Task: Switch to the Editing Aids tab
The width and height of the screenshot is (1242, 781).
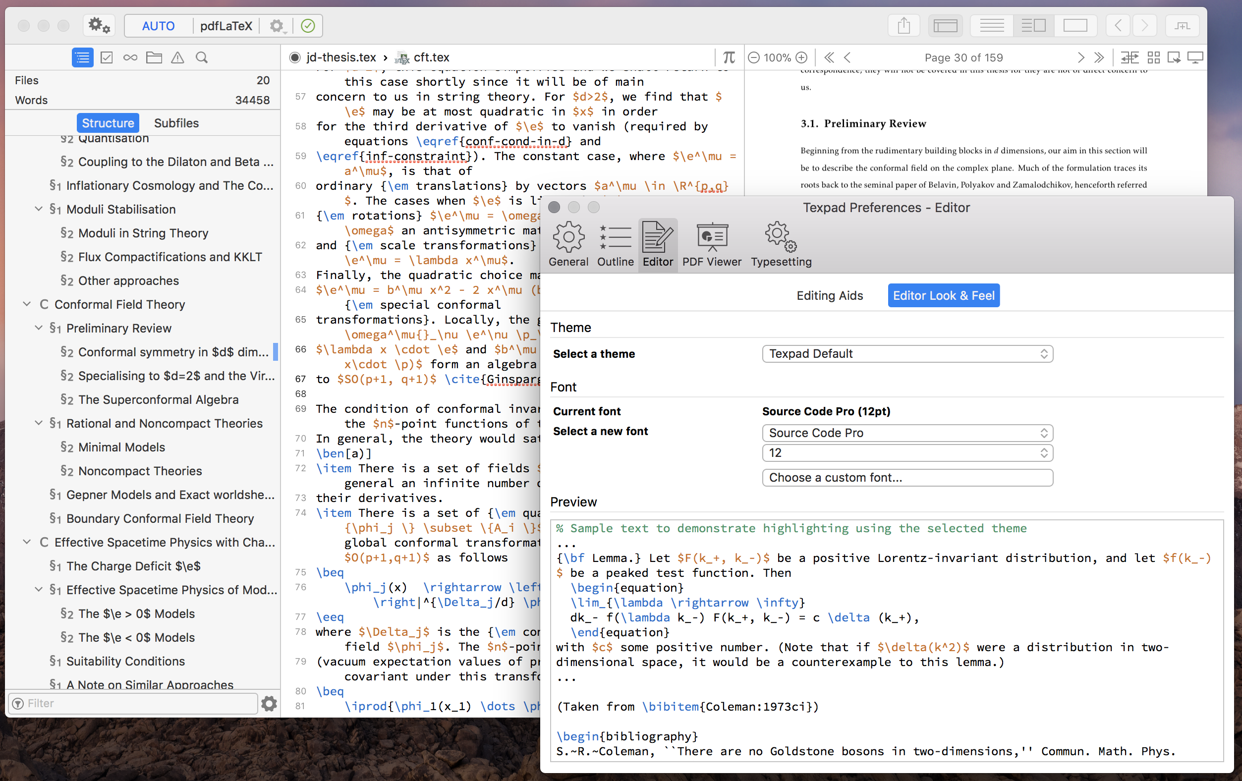Action: coord(829,295)
